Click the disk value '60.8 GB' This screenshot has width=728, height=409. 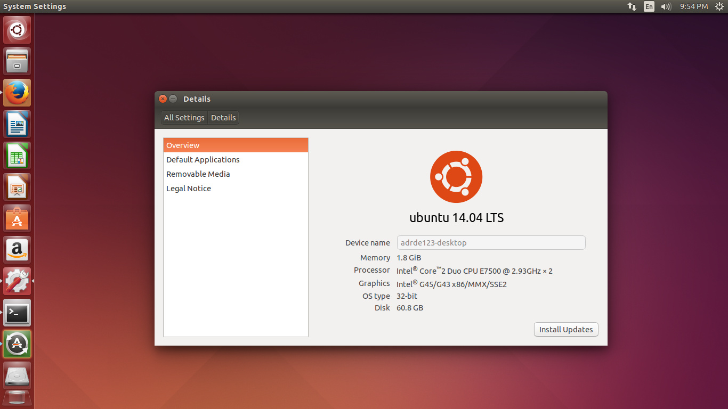coord(410,308)
